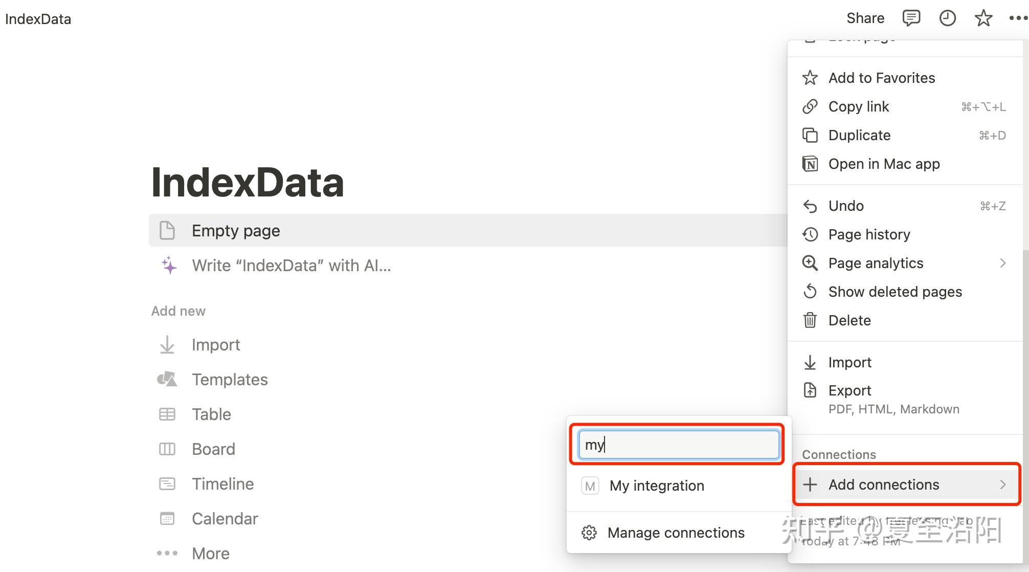Image resolution: width=1029 pixels, height=572 pixels.
Task: Choose the Empty page option
Action: pos(235,231)
